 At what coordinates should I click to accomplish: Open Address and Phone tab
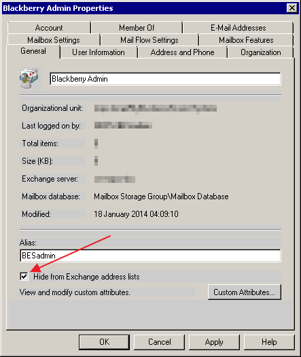183,52
